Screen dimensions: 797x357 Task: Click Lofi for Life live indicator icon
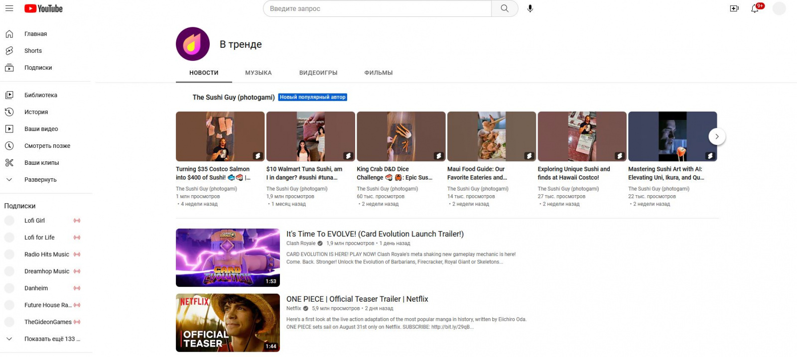click(77, 238)
